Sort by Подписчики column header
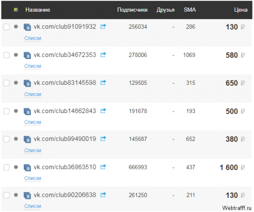254x212 pixels. click(132, 10)
